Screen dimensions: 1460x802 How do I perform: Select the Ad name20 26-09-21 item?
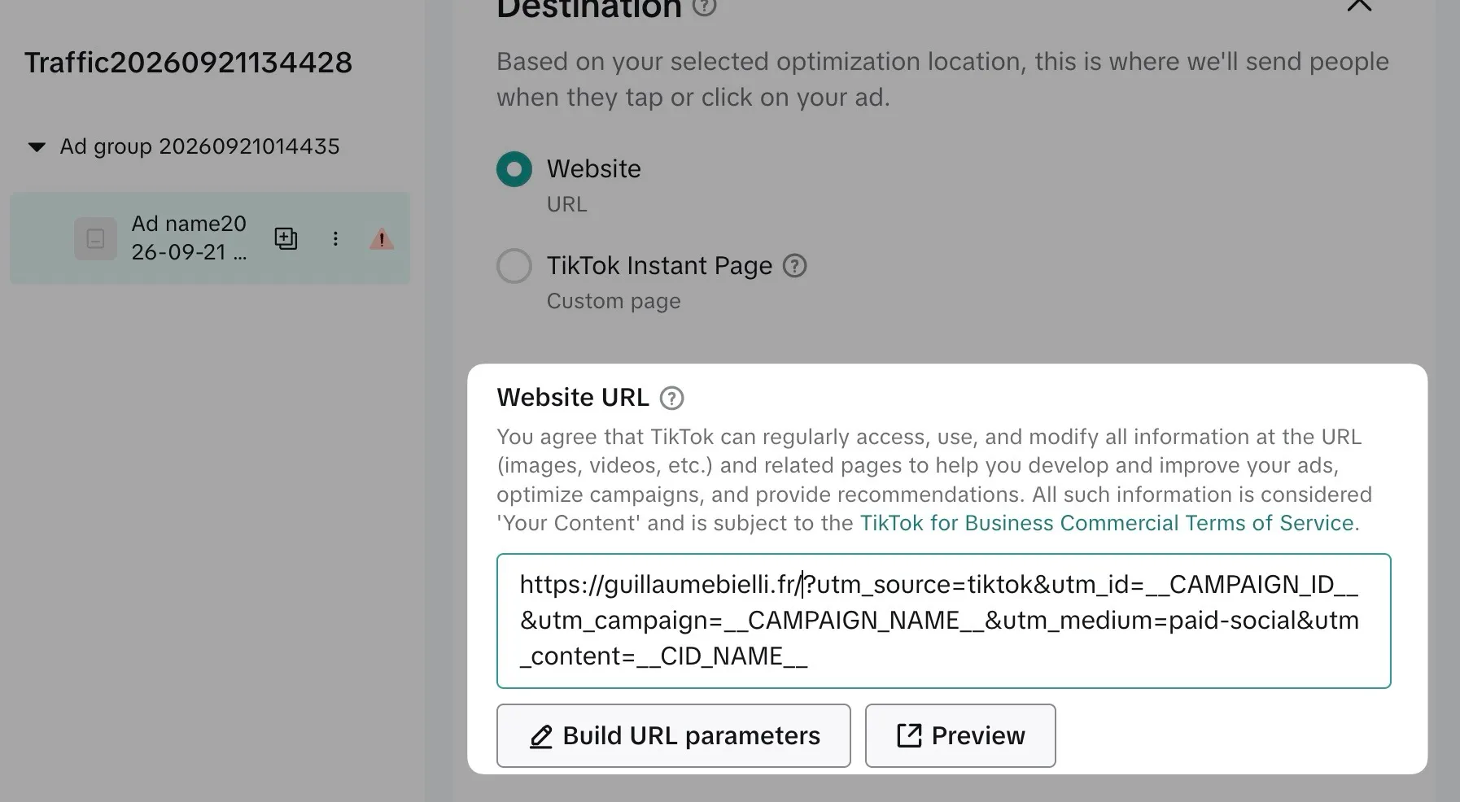pos(210,238)
